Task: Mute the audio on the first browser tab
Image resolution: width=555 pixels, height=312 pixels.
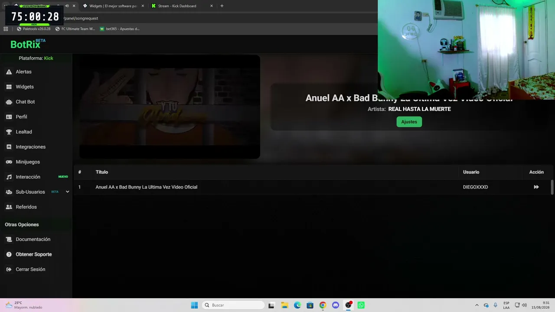Action: click(67, 6)
